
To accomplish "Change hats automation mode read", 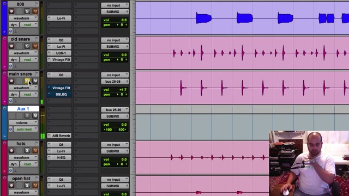I will tap(29, 164).
